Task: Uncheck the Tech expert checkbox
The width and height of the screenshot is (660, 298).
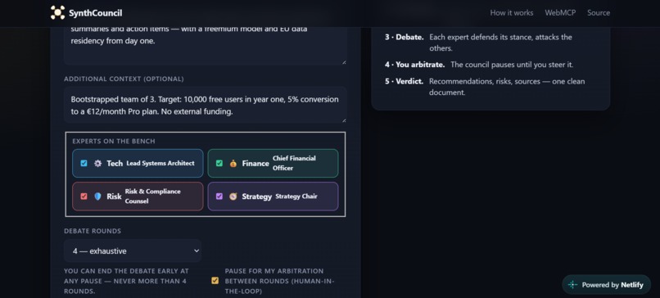Action: click(84, 163)
